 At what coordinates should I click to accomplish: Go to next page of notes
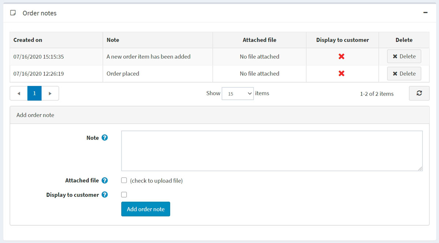[x=50, y=93]
